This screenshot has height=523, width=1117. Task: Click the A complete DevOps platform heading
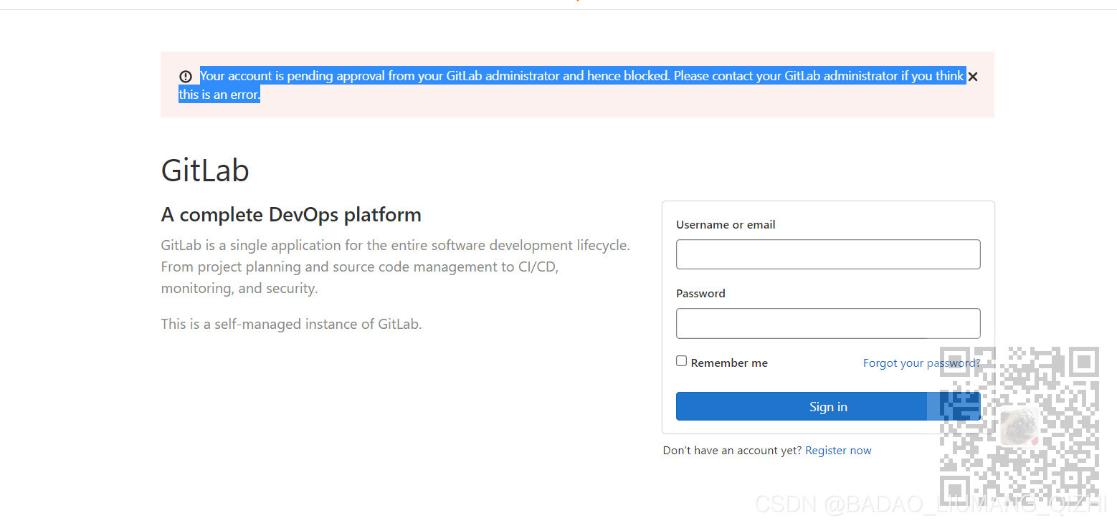click(x=291, y=214)
